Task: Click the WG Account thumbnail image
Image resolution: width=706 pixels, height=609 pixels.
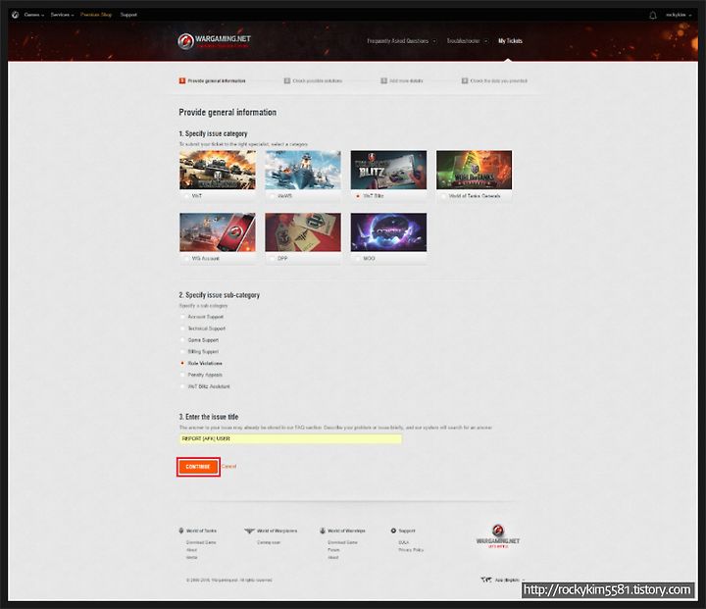Action: [x=218, y=232]
